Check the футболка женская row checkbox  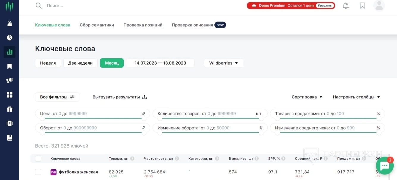pos(38,172)
